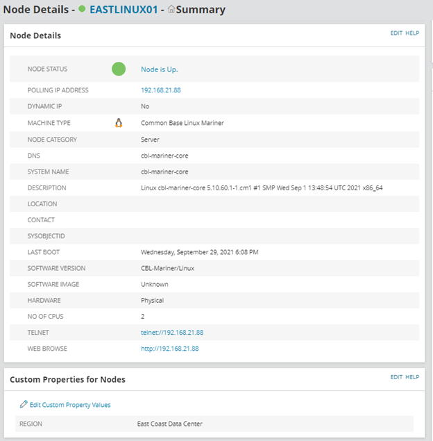Launch the telnet://192.168.21.88 link
Image resolution: width=433 pixels, height=441 pixels.
172,333
